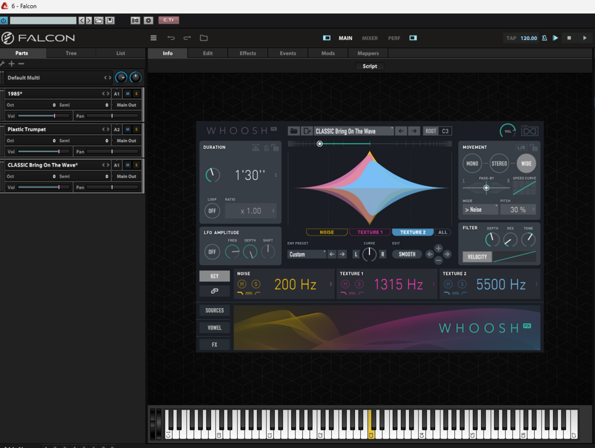The width and height of the screenshot is (595, 448).
Task: Open the 1985 part Main Out dropdown
Action: pyautogui.click(x=126, y=105)
